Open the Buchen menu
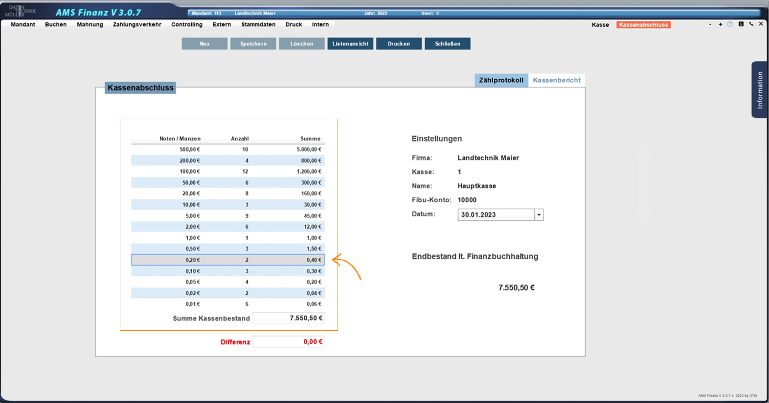Image resolution: width=769 pixels, height=403 pixels. [x=56, y=24]
